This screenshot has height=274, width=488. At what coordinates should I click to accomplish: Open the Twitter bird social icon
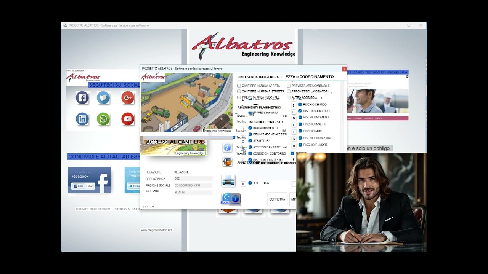(103, 98)
